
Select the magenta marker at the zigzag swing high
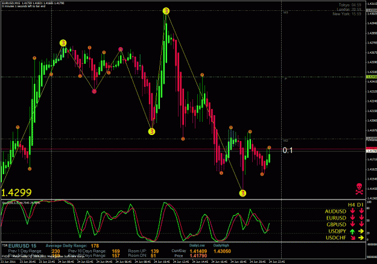[x=121, y=49]
